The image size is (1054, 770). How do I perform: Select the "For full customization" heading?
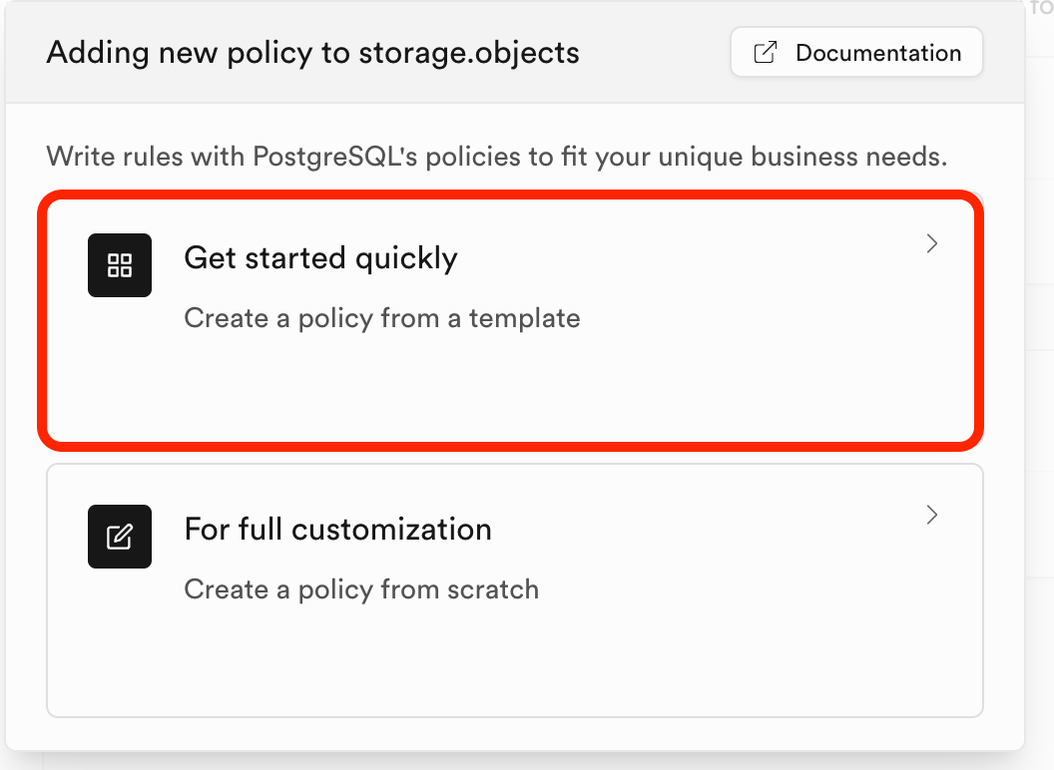coord(337,529)
